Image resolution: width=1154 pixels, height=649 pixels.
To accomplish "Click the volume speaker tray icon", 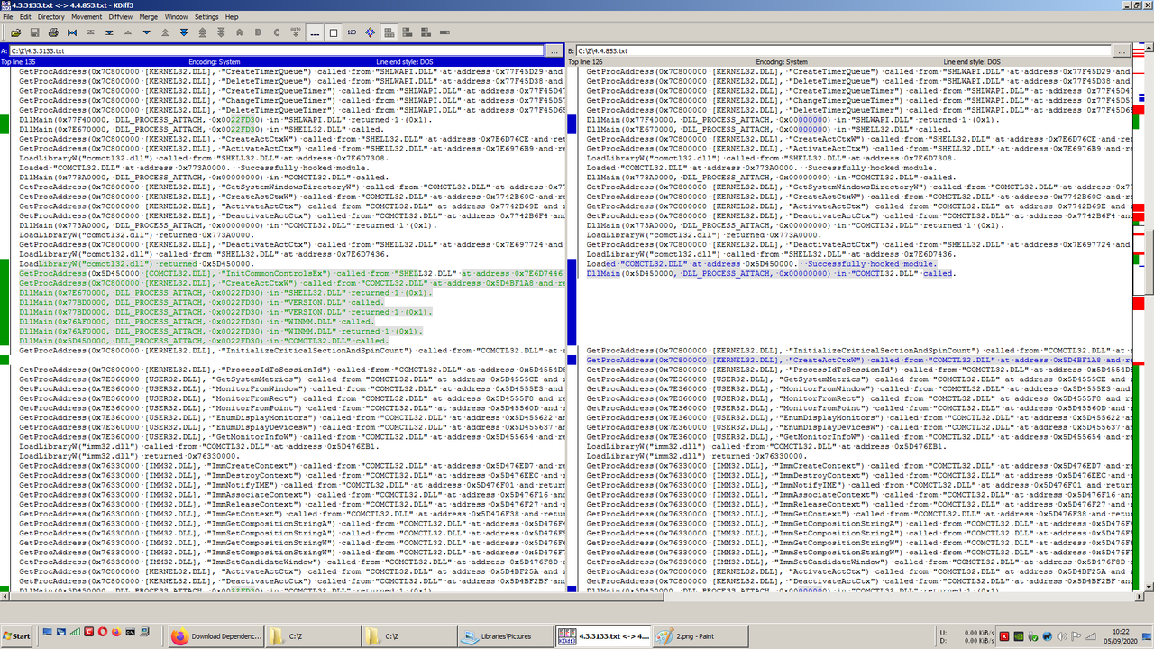I will coord(1062,636).
